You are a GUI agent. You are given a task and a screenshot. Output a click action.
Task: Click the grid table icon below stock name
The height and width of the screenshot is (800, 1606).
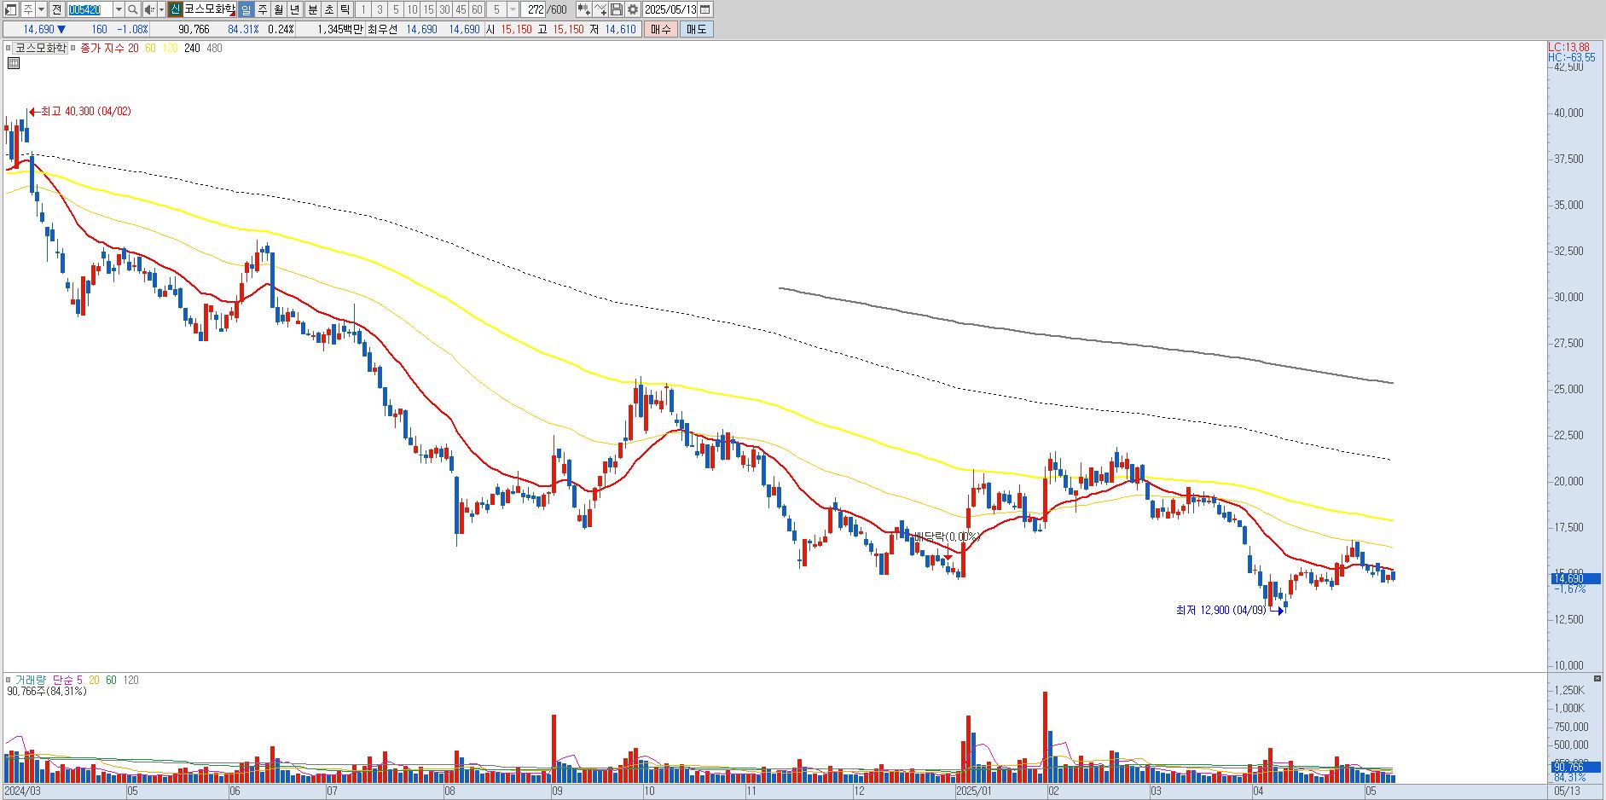point(13,63)
